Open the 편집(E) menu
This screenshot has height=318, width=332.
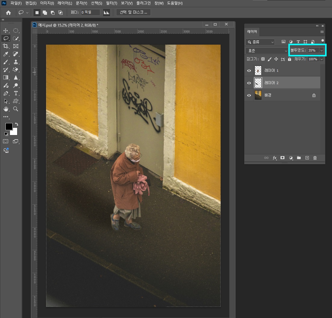[31, 3]
